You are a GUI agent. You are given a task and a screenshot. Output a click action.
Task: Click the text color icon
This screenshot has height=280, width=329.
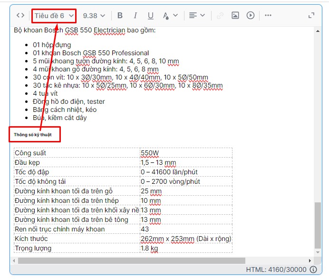[x=166, y=16]
